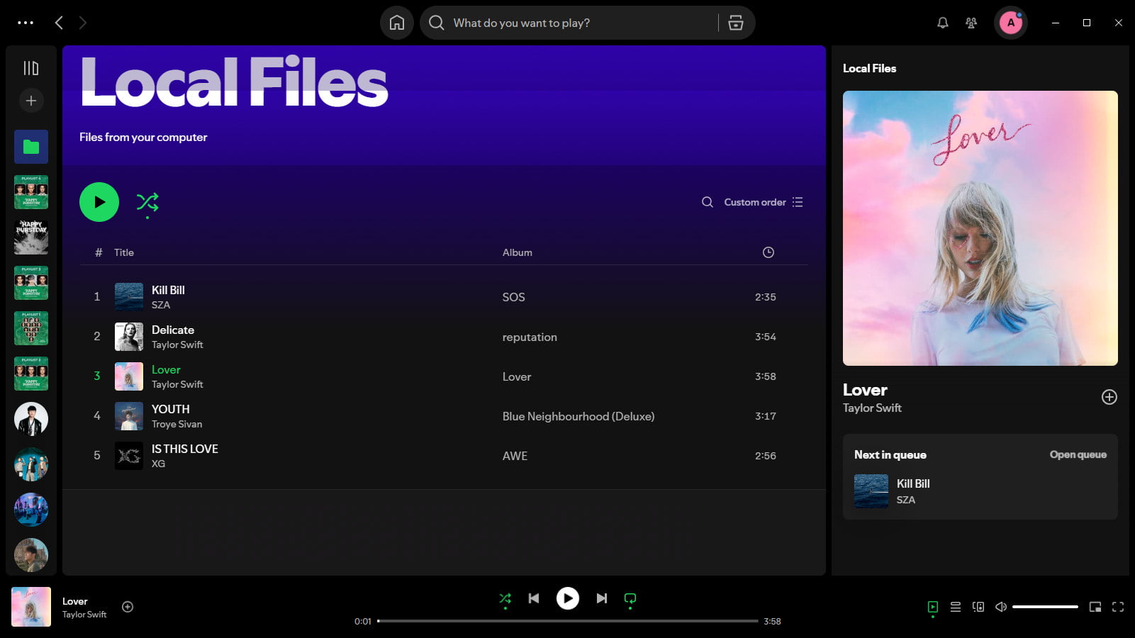
Task: Open the Browse icon in search bar
Action: pos(736,23)
